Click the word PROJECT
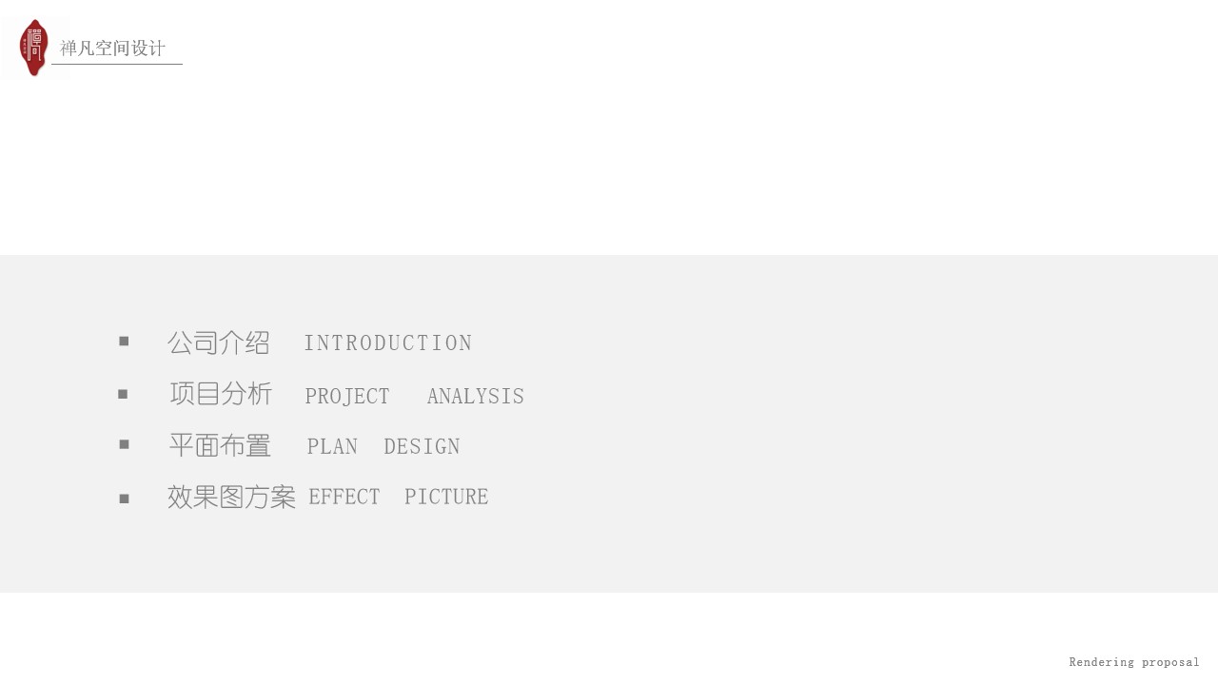The width and height of the screenshot is (1218, 685). tap(347, 397)
